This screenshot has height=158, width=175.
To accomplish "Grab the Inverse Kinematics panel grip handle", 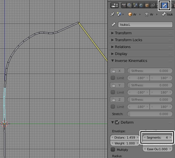I will point(170,61).
